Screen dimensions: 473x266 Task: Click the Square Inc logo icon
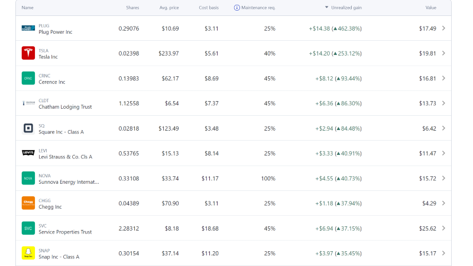[28, 128]
